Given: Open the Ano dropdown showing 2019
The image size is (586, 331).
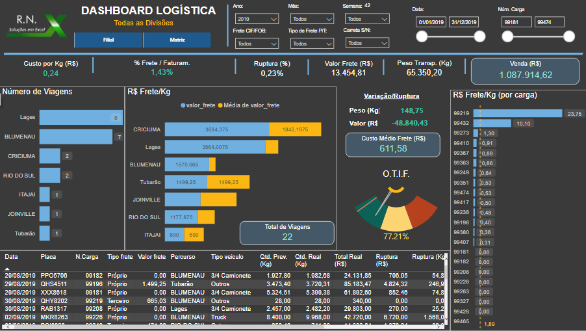Looking at the screenshot, I should click(255, 20).
